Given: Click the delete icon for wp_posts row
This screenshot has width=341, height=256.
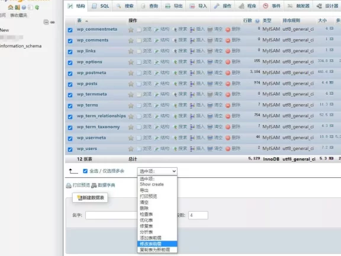Looking at the screenshot, I should (x=228, y=84).
